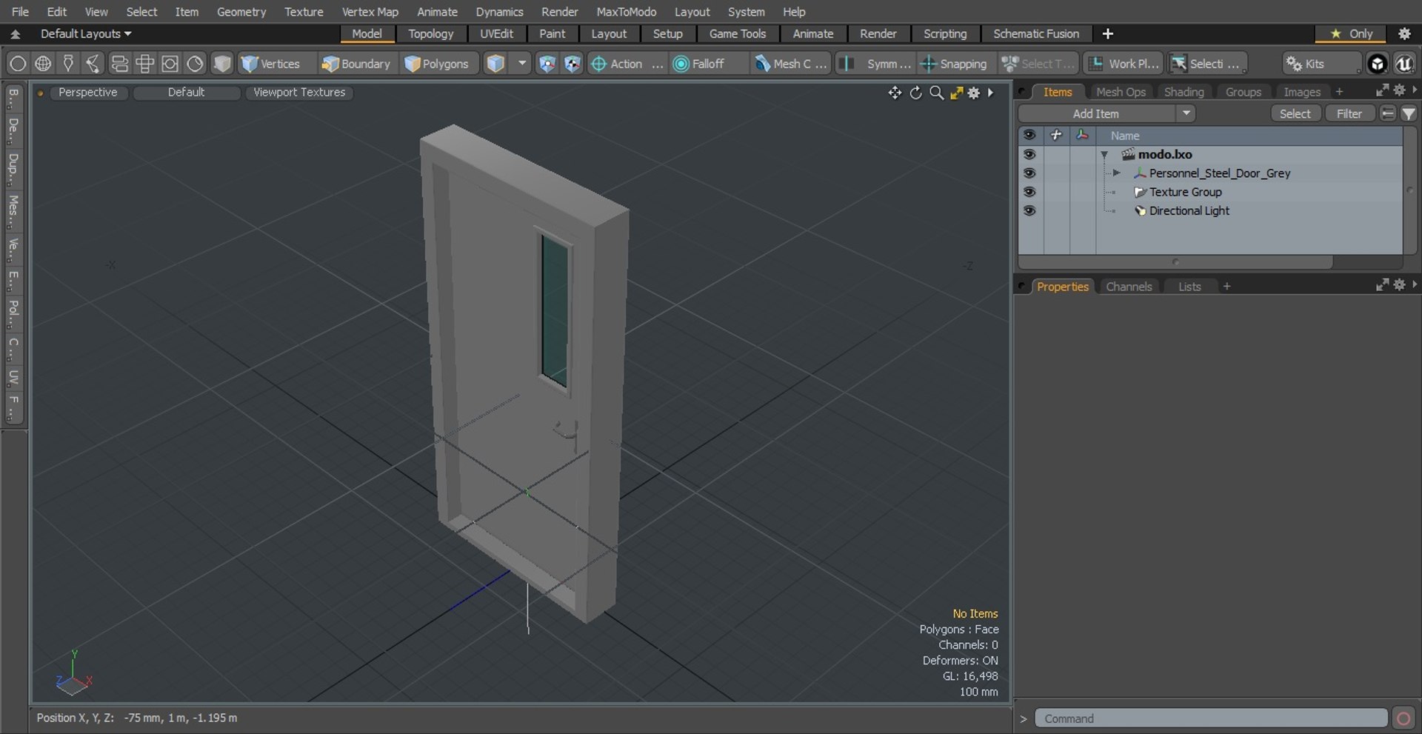Open the Schematic Fusion tab
This screenshot has width=1422, height=734.
(1035, 34)
